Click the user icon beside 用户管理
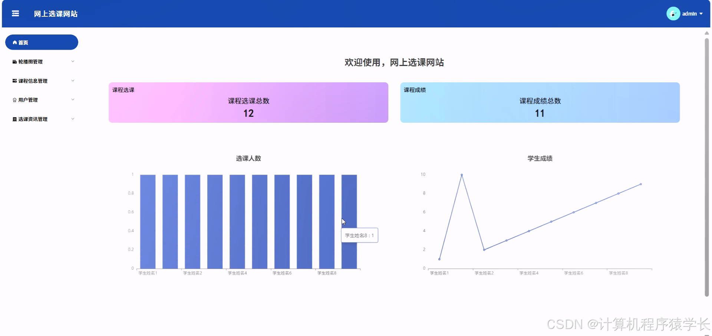 point(14,100)
